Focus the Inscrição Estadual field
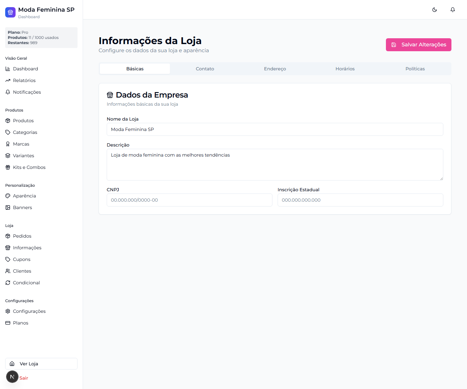This screenshot has height=389, width=467. pyautogui.click(x=360, y=200)
